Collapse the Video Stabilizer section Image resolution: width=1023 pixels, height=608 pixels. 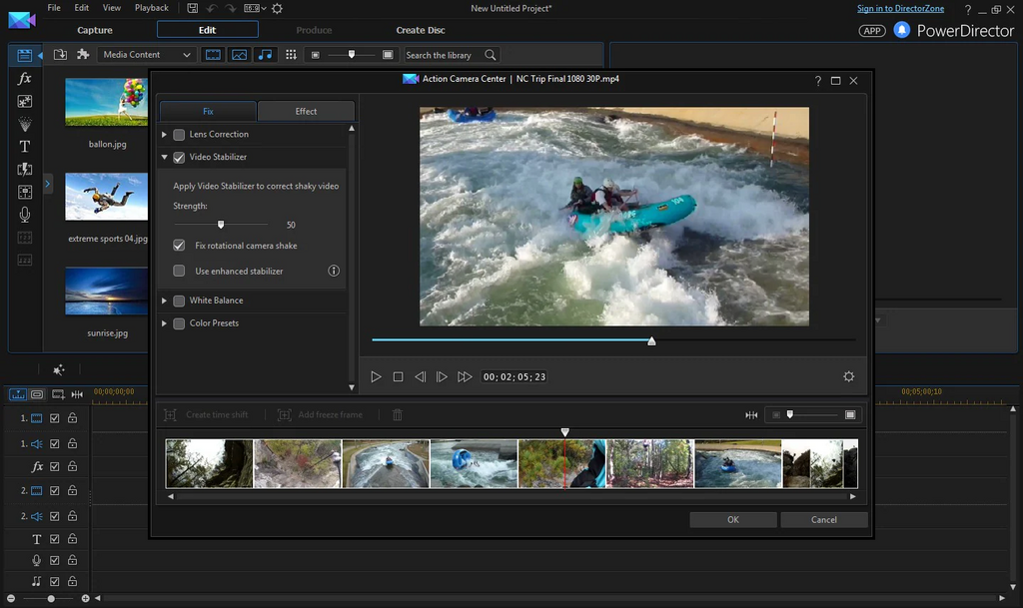(165, 158)
